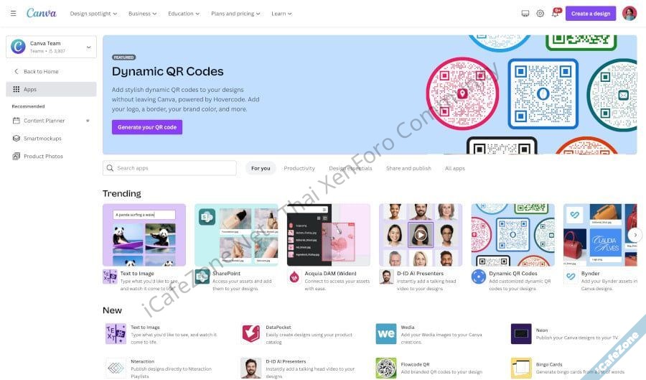Open Smartmockups in the sidebar

(x=42, y=139)
